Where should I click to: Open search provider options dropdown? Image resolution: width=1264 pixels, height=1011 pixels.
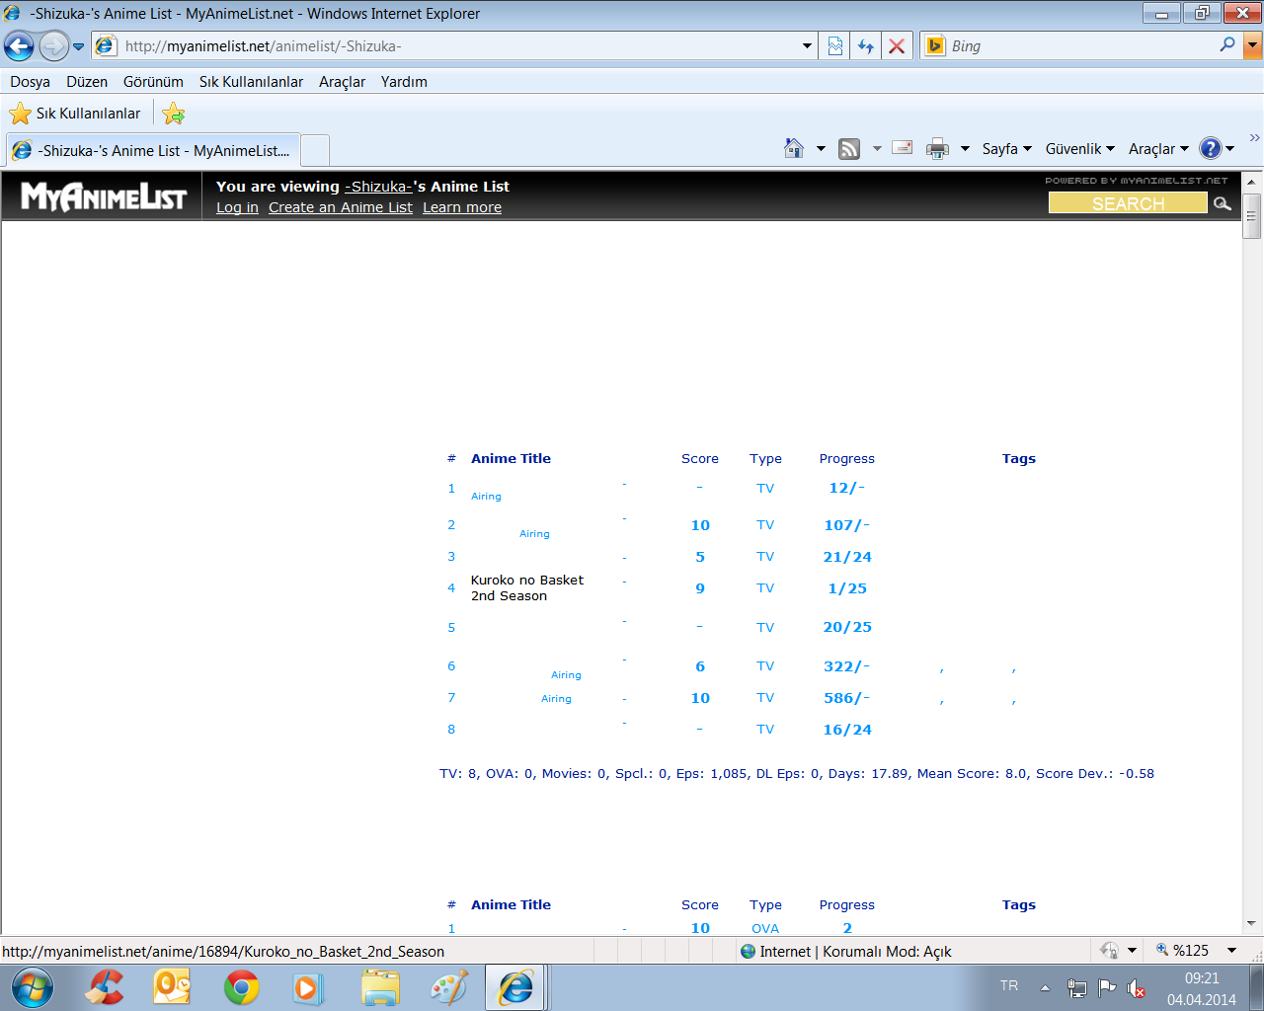click(x=1252, y=46)
